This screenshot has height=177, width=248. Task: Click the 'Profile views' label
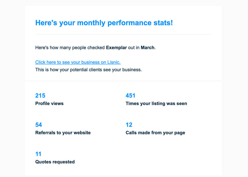pyautogui.click(x=49, y=104)
